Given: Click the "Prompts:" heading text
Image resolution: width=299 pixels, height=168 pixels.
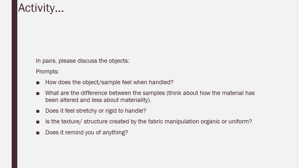Looking at the screenshot, I should [x=48, y=72].
